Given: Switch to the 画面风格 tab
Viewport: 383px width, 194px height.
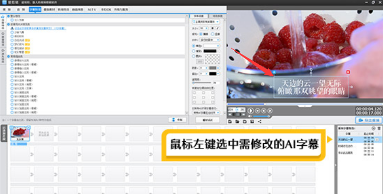Looking at the screenshot, I should [78, 9].
